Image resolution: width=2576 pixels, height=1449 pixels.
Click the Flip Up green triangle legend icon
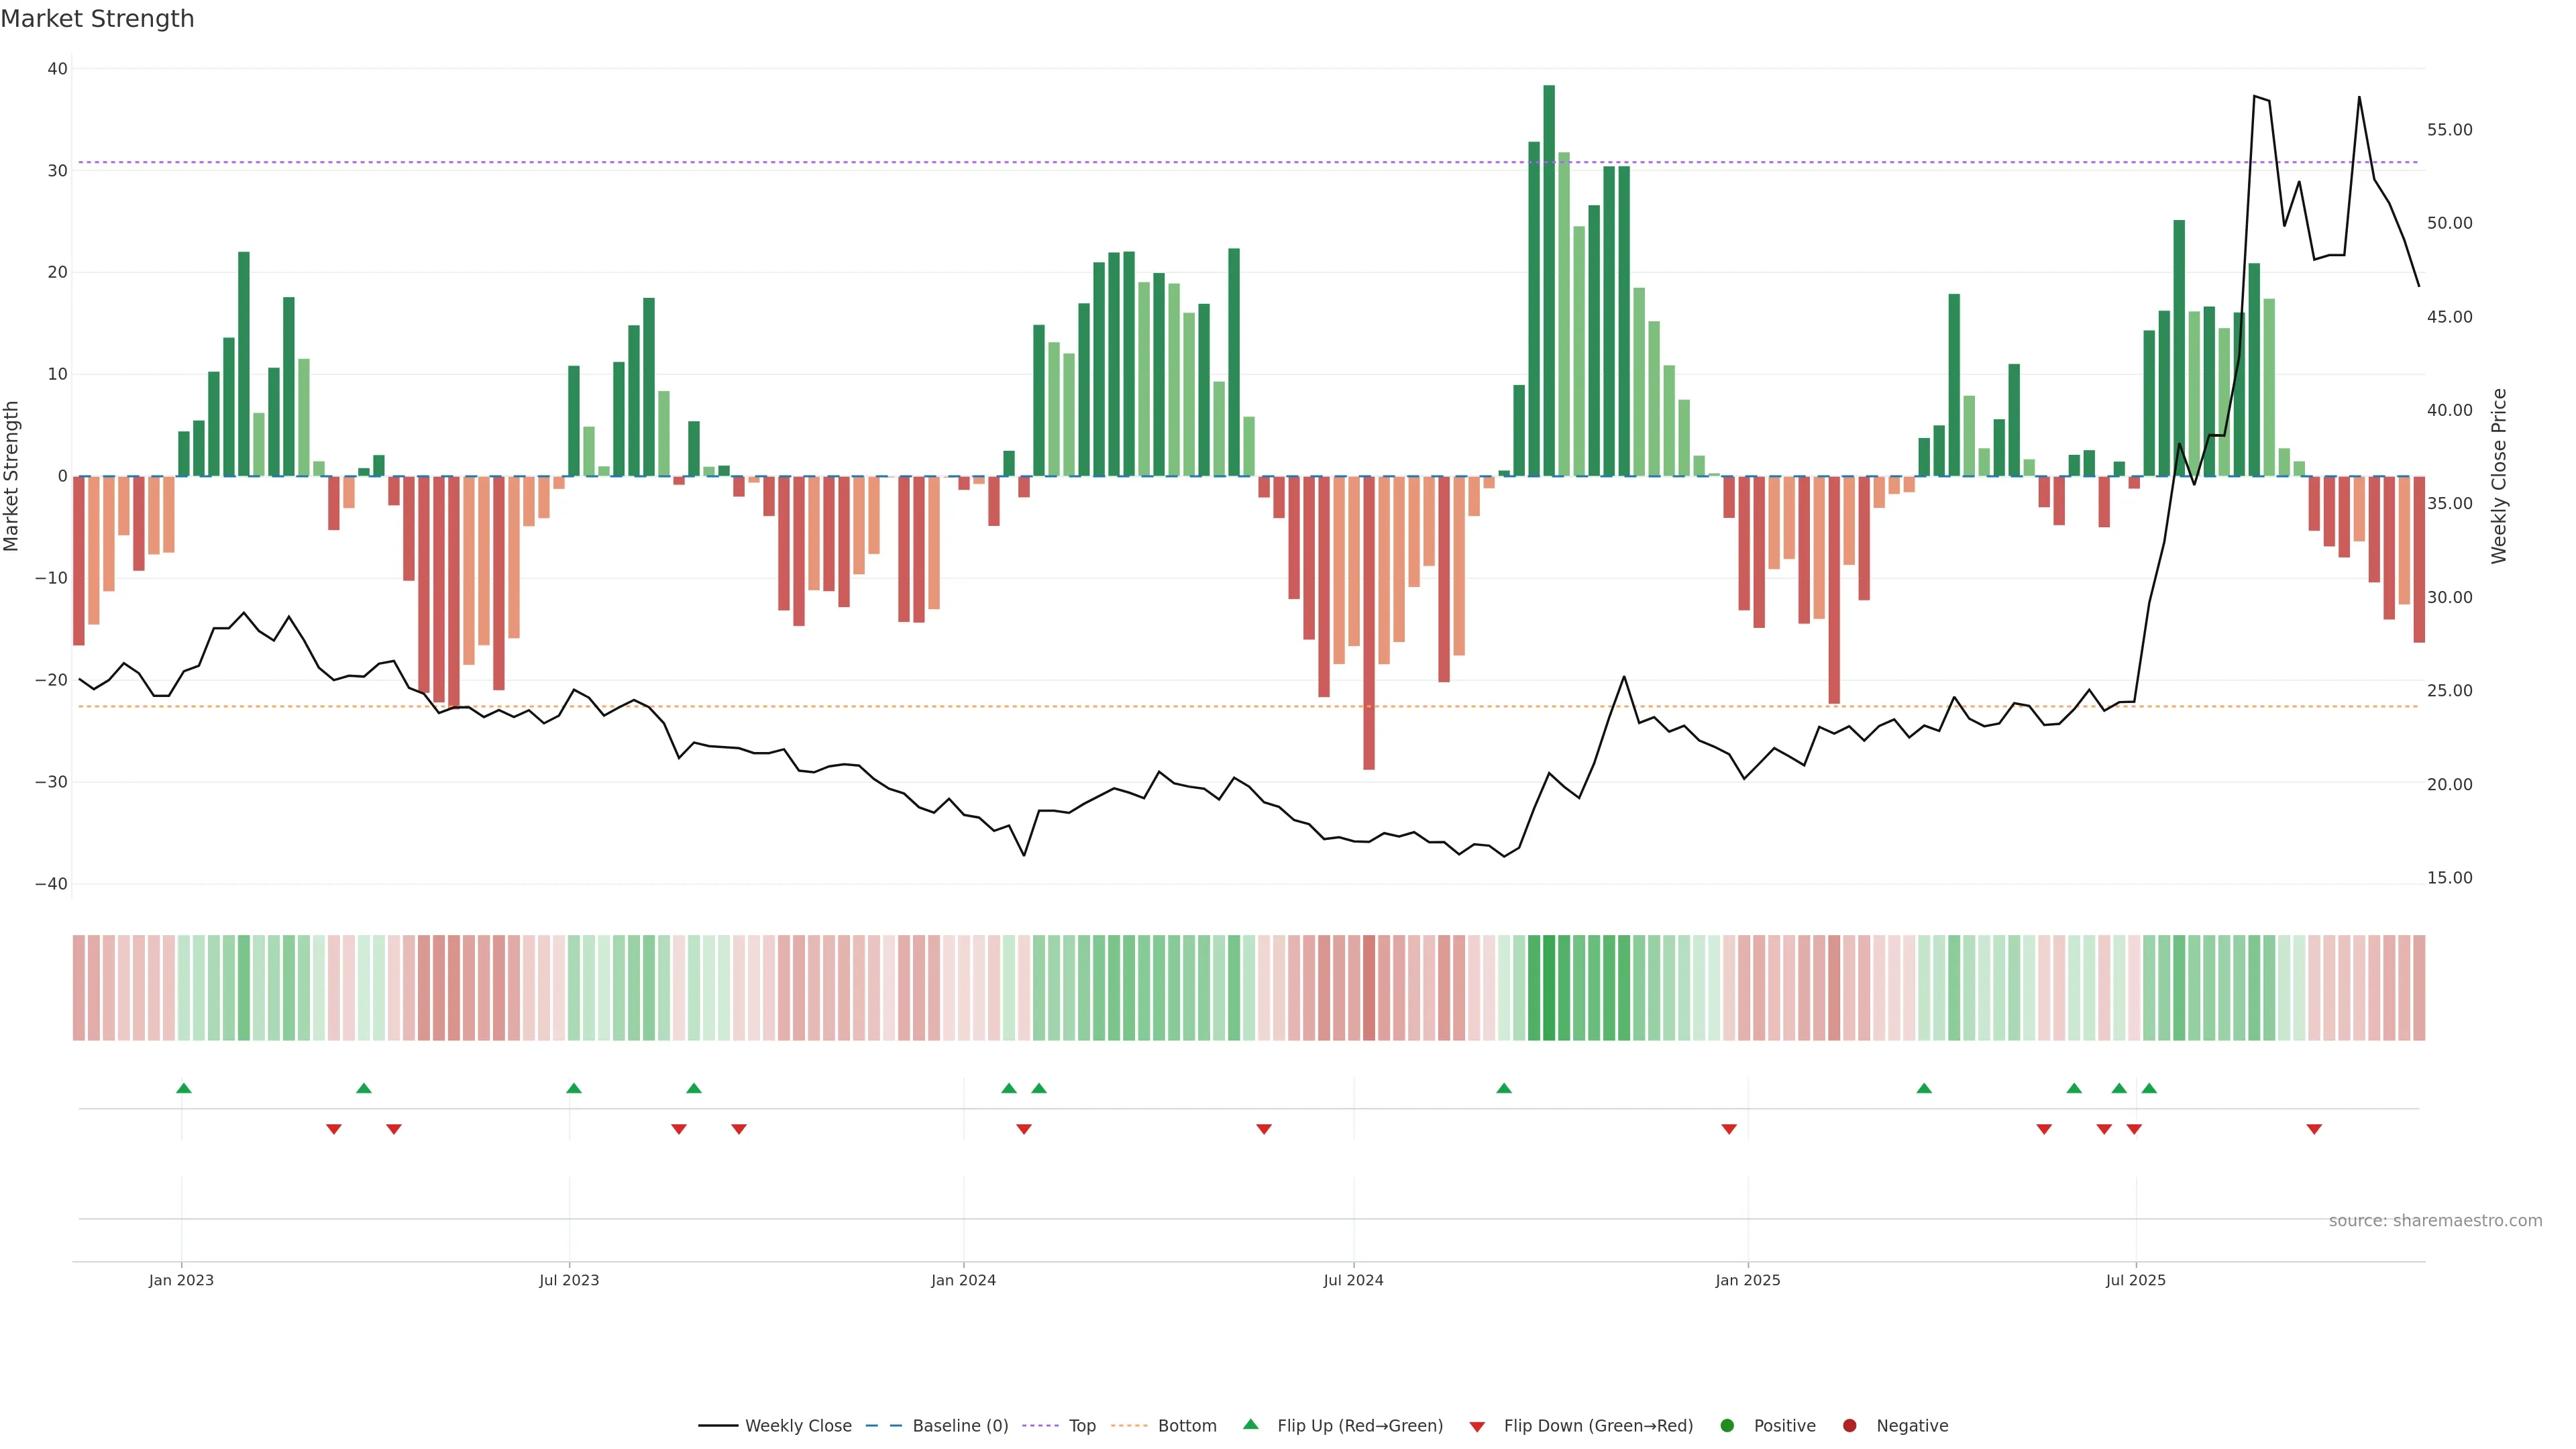coord(1250,1425)
